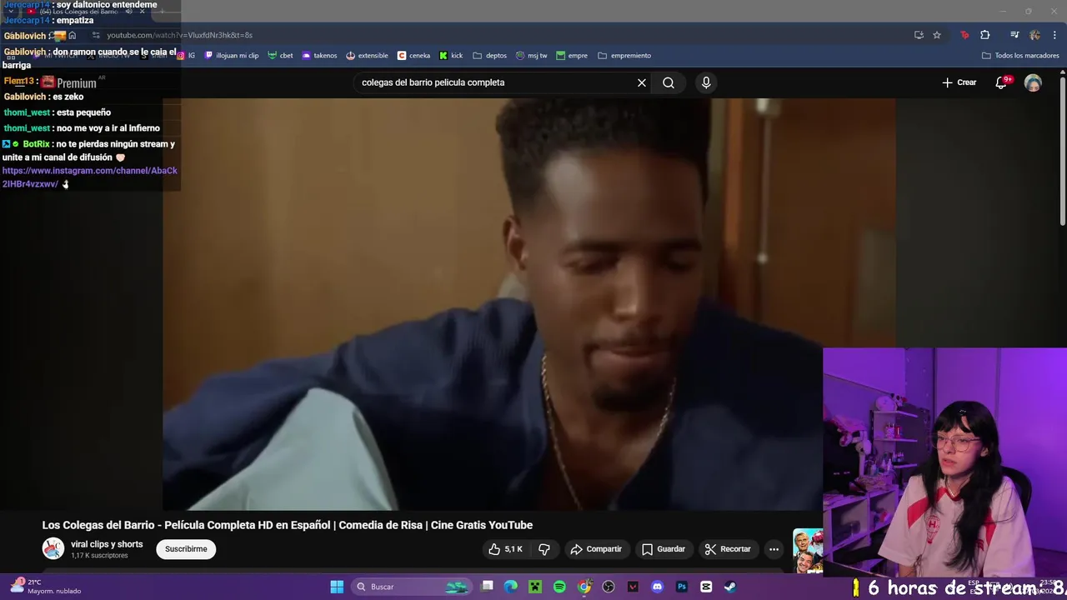Open the extensible bookmark
The height and width of the screenshot is (600, 1067).
click(367, 56)
